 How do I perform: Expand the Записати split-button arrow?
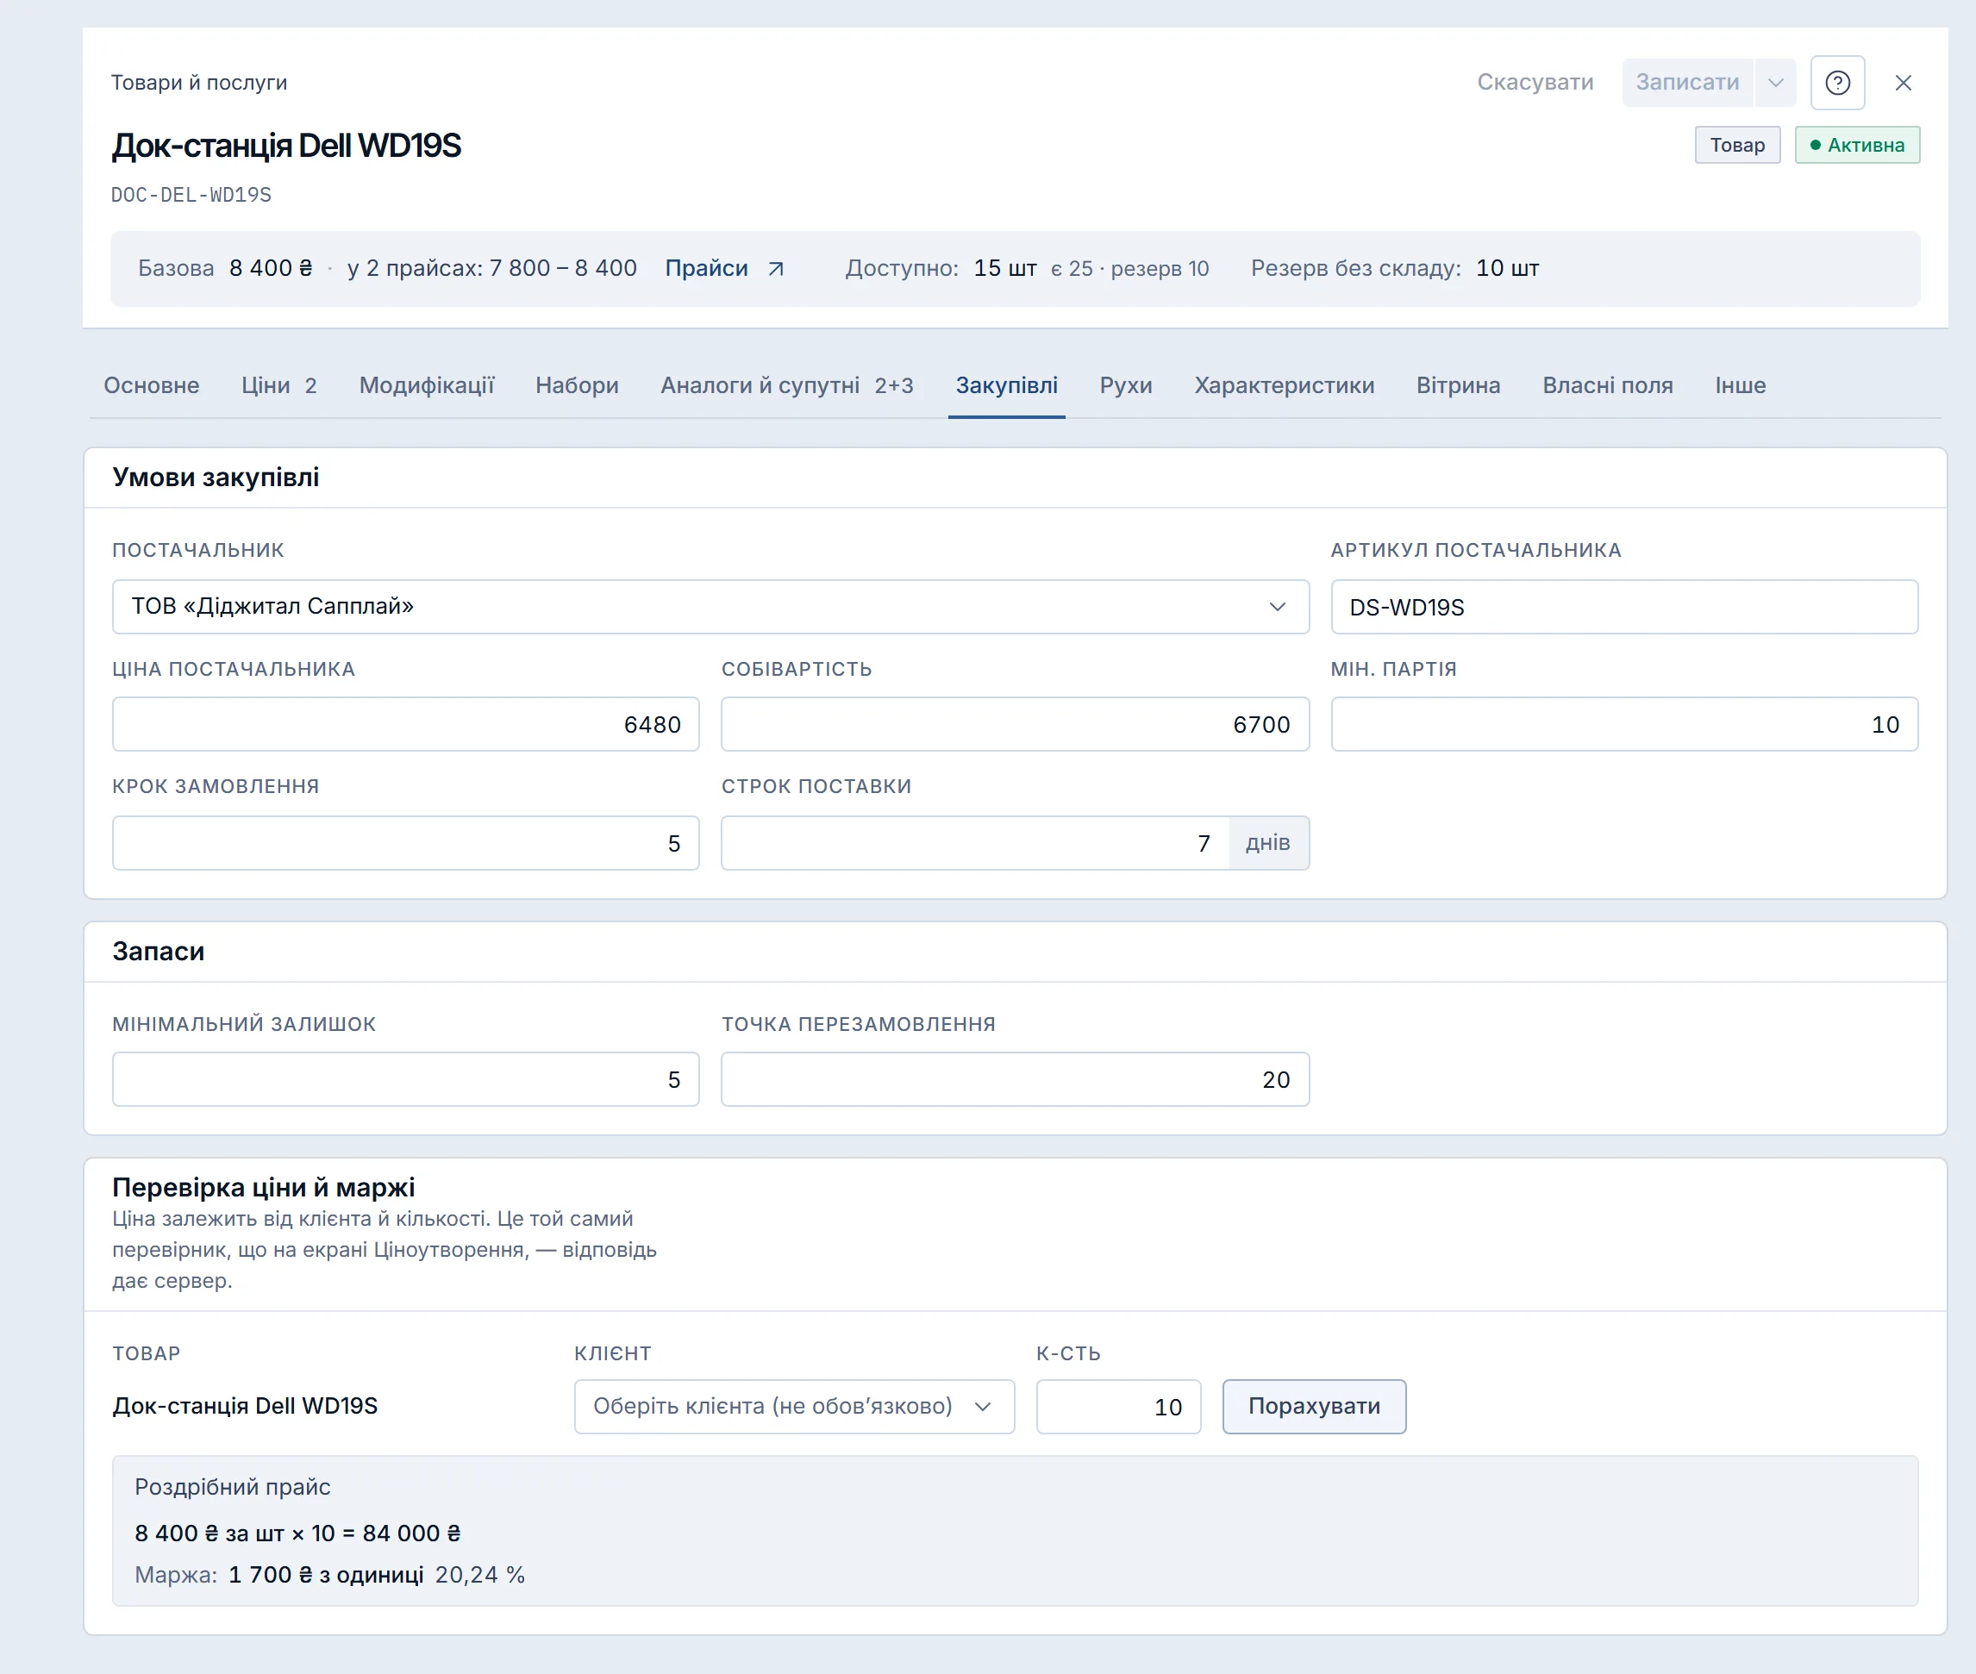click(x=1775, y=83)
